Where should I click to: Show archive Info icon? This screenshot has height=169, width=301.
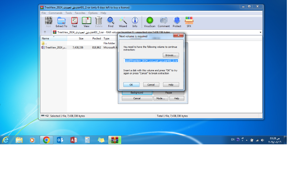(x=135, y=22)
